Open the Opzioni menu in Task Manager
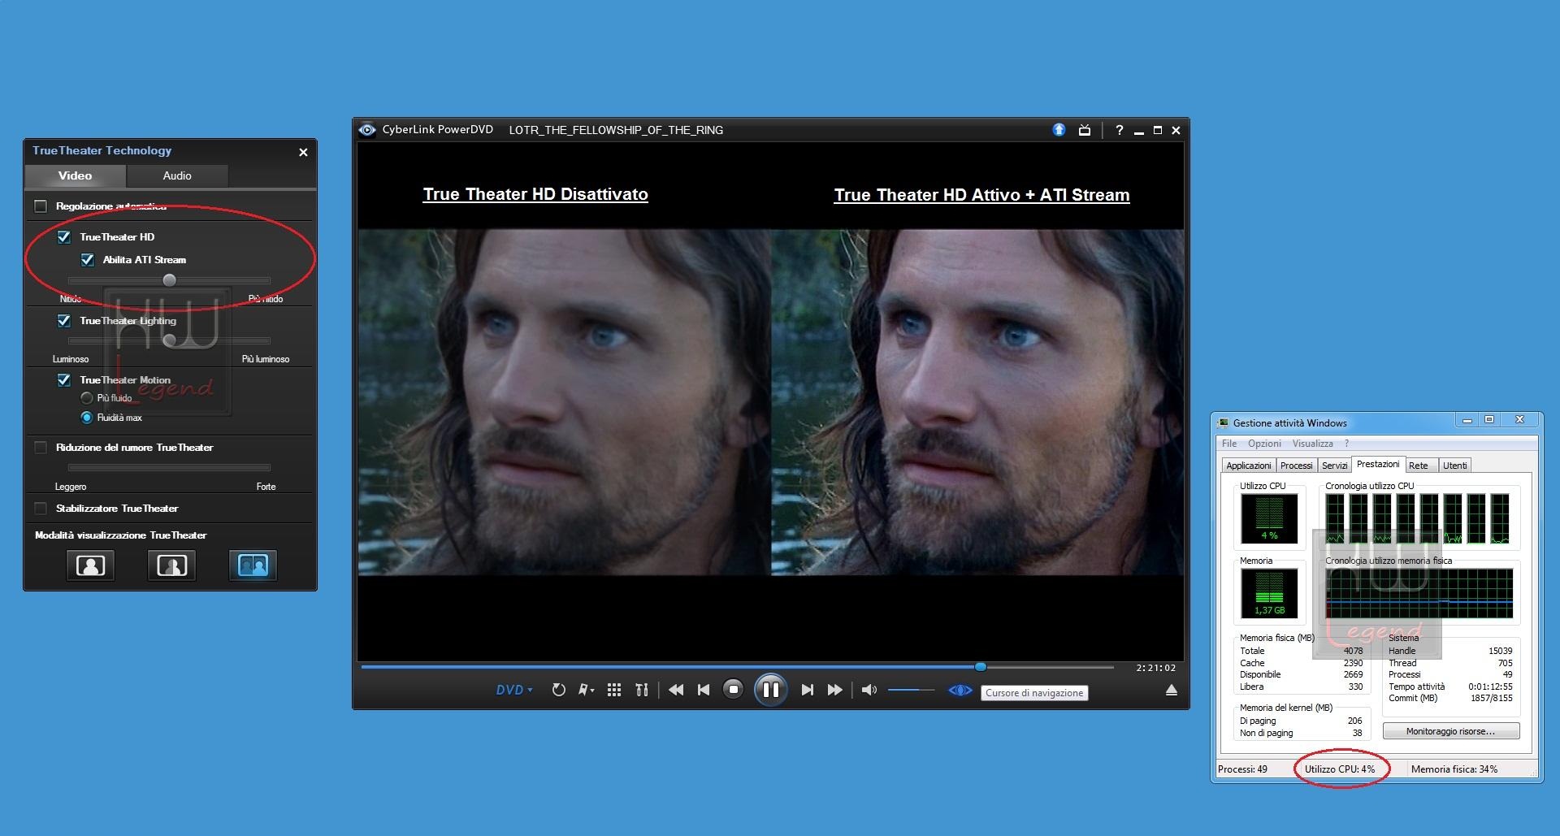The image size is (1560, 836). click(1264, 444)
